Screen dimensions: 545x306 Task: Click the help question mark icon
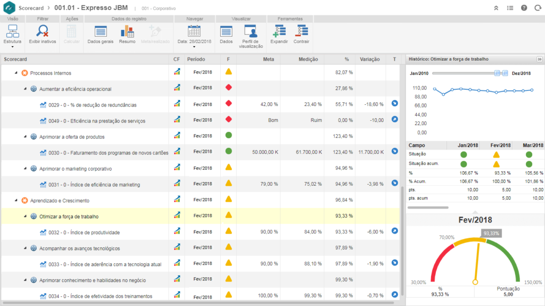(524, 8)
